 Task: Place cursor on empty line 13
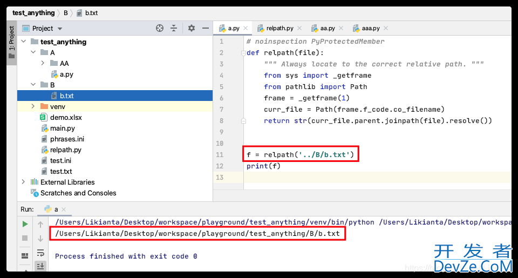377,178
